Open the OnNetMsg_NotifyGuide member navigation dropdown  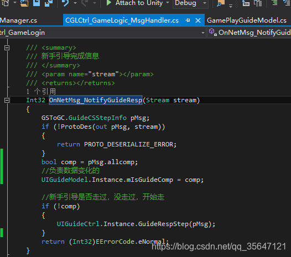click(249, 33)
